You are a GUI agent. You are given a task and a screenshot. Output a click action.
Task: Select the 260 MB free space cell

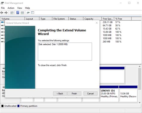point(106,42)
